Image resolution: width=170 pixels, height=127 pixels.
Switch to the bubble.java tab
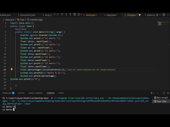5,15
